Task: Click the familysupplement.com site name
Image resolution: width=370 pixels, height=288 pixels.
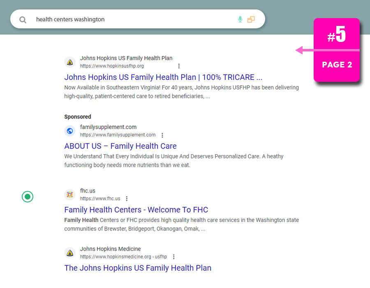Action: (x=108, y=127)
